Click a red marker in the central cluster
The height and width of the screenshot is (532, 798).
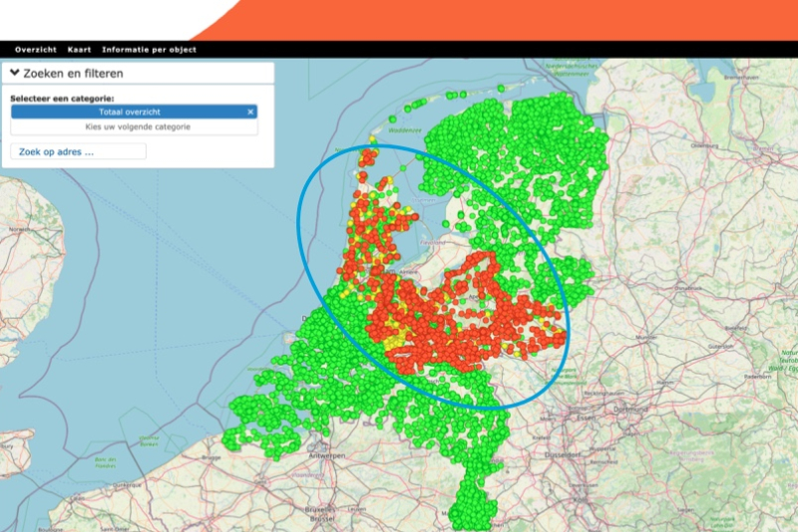(x=449, y=329)
